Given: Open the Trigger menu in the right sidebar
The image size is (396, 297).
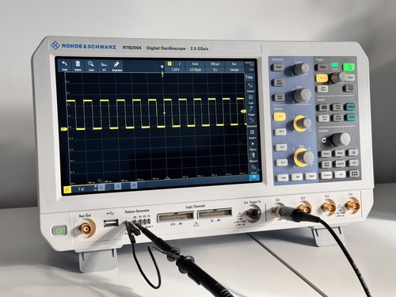Looking at the screenshot, I should coord(251,110).
